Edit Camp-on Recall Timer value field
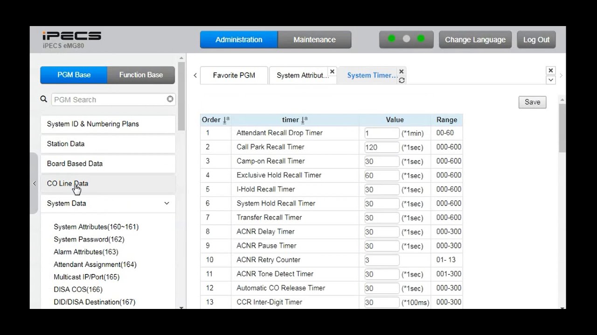The height and width of the screenshot is (335, 597). tap(382, 161)
